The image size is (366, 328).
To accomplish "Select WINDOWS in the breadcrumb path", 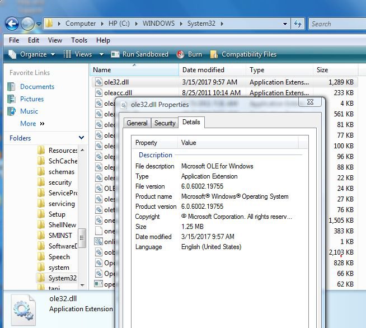I will coord(158,24).
